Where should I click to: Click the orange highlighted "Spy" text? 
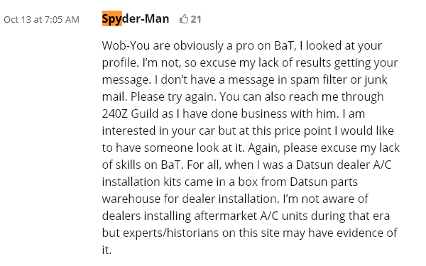(x=112, y=18)
